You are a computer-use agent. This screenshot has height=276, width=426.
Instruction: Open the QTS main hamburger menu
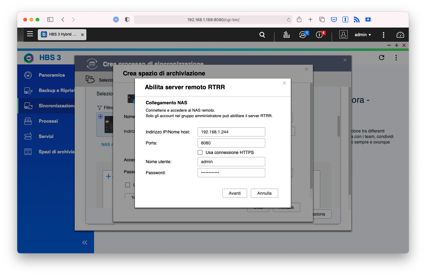[30, 34]
